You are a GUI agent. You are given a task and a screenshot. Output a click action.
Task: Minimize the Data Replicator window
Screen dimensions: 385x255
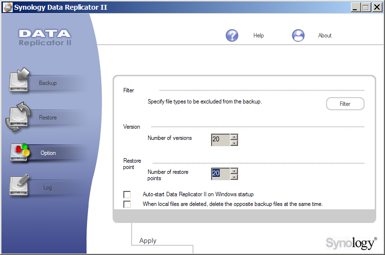(355, 7)
